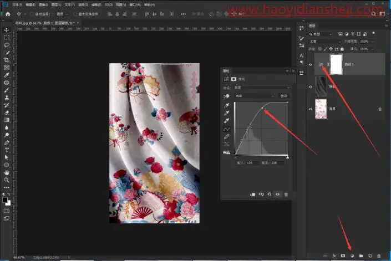Select the Clone Stamp tool

click(x=7, y=98)
